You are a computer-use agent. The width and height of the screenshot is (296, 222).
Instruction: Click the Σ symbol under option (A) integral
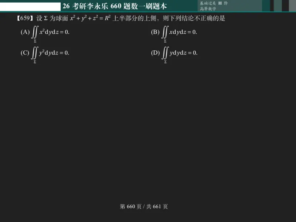(x=34, y=42)
